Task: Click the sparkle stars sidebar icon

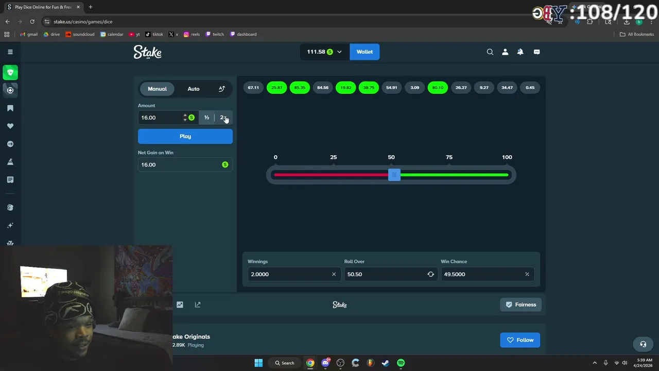Action: click(10, 226)
